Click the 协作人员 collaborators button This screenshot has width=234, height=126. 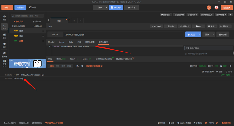point(116,7)
